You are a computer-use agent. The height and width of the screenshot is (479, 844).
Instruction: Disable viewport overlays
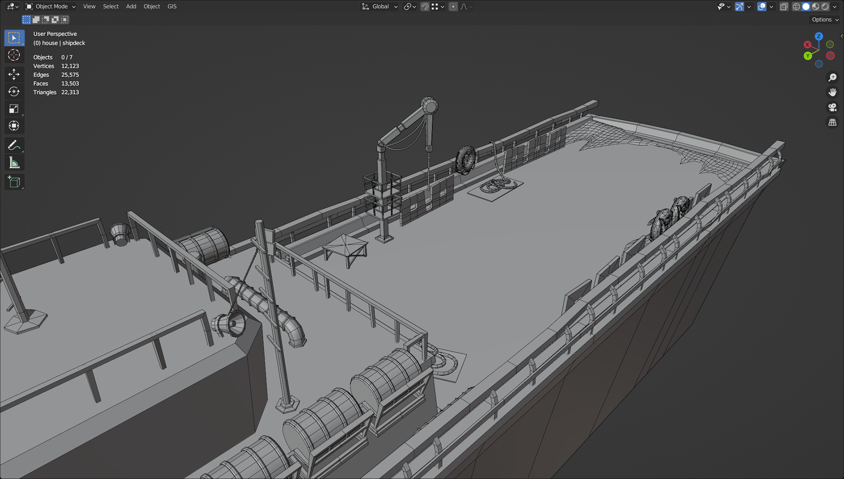click(x=762, y=7)
